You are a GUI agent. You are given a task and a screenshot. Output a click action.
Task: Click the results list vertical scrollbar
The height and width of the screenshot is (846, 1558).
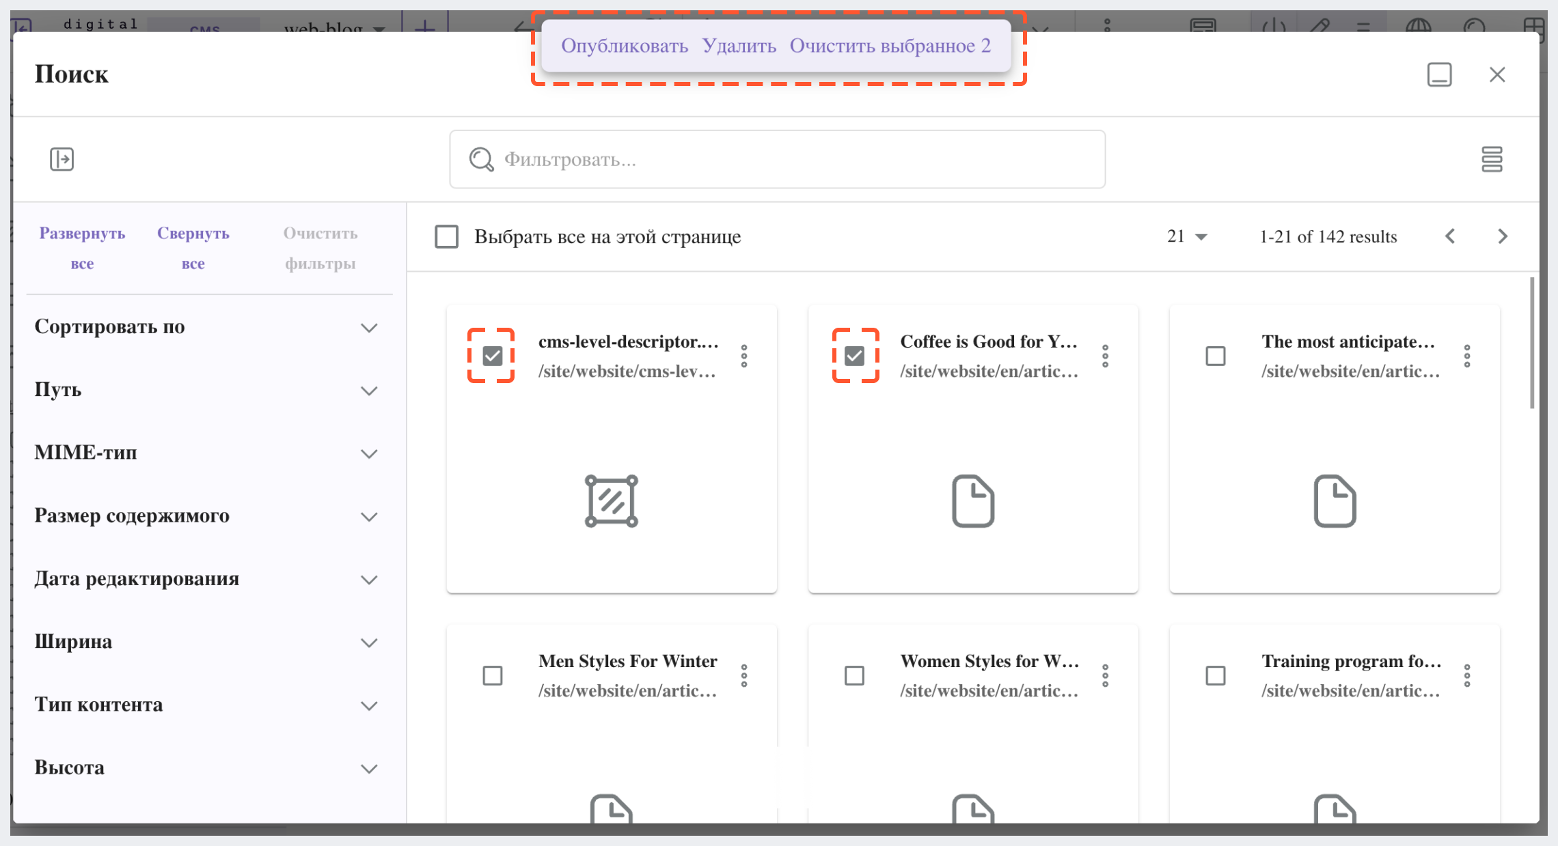pos(1532,343)
